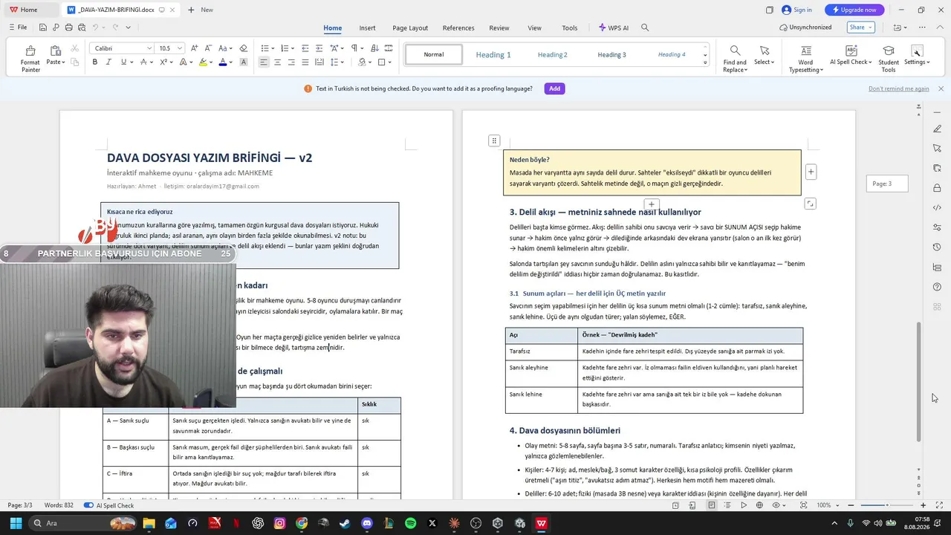
Task: Click the Print icon in quick toolbar
Action: pos(68,27)
